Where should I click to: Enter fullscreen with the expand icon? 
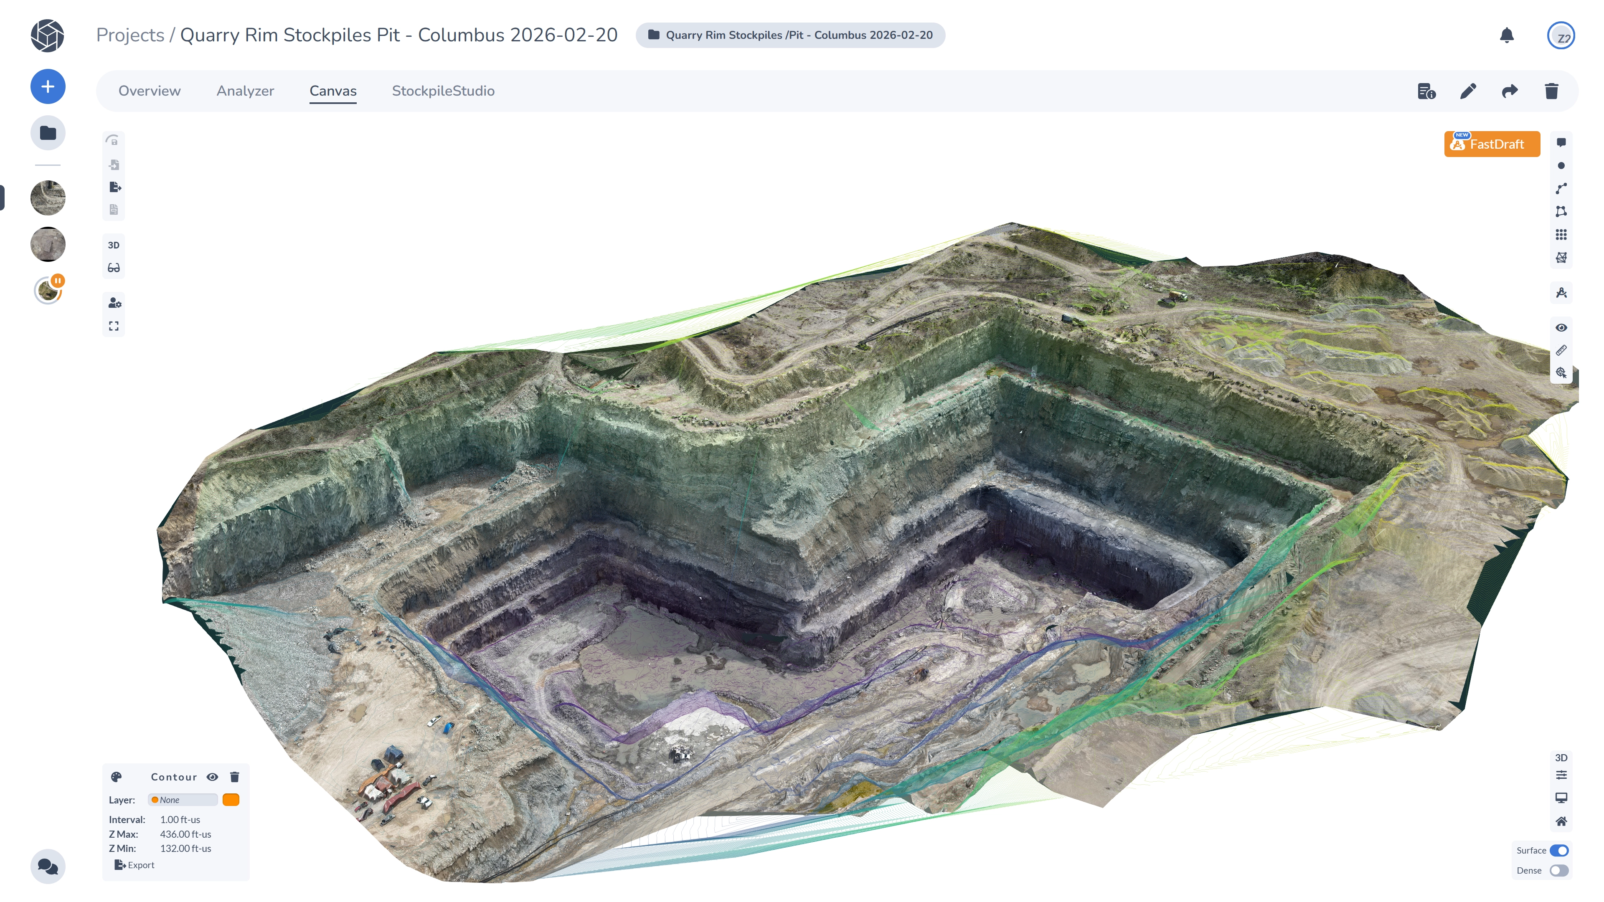[x=113, y=326]
